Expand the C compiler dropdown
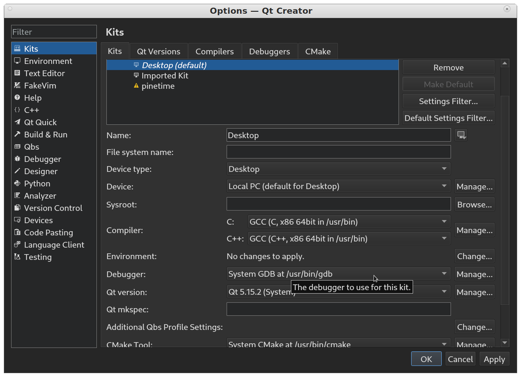Screen dimensions: 521x377 [349, 222]
